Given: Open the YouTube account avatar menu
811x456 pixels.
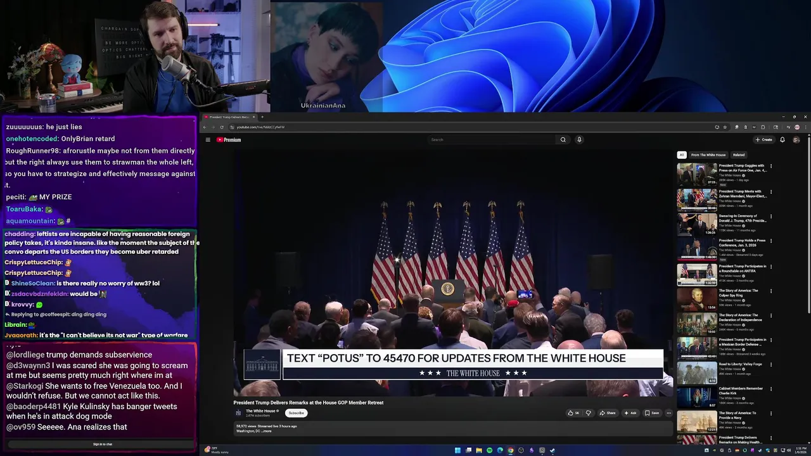Looking at the screenshot, I should [796, 140].
